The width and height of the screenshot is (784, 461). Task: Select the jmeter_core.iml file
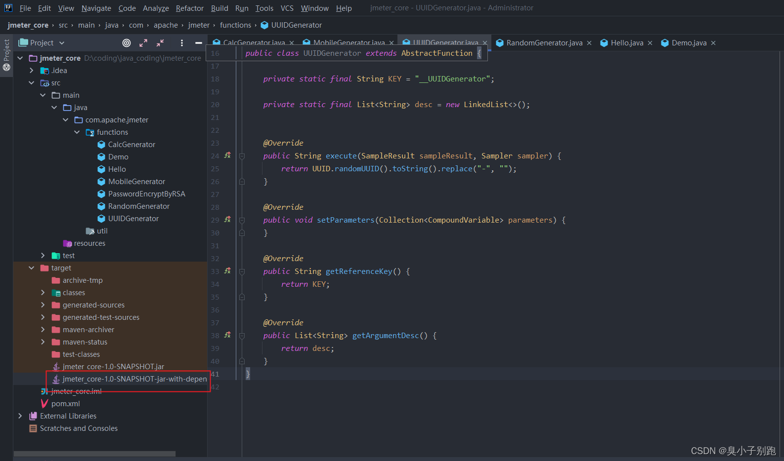[76, 391]
